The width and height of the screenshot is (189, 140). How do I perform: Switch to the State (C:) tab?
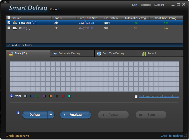click(x=28, y=54)
